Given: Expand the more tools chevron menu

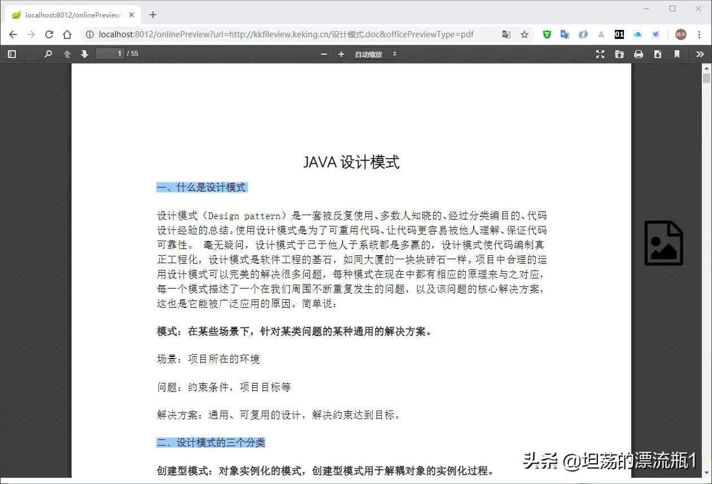Looking at the screenshot, I should [x=700, y=54].
